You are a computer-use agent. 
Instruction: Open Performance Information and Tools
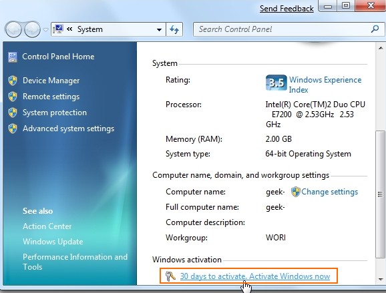[x=75, y=262]
